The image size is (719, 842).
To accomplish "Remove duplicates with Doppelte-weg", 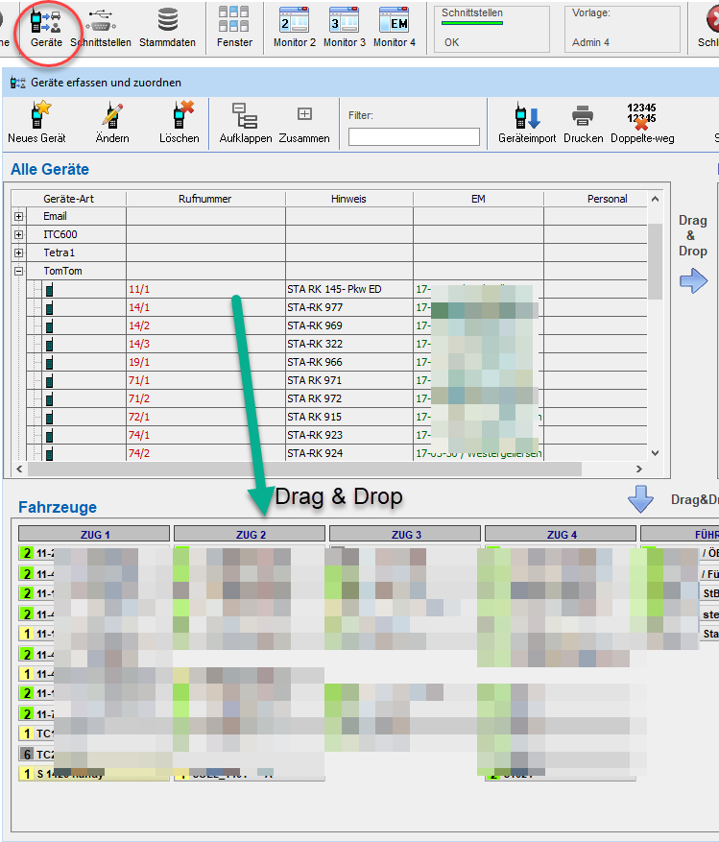I will point(641,122).
